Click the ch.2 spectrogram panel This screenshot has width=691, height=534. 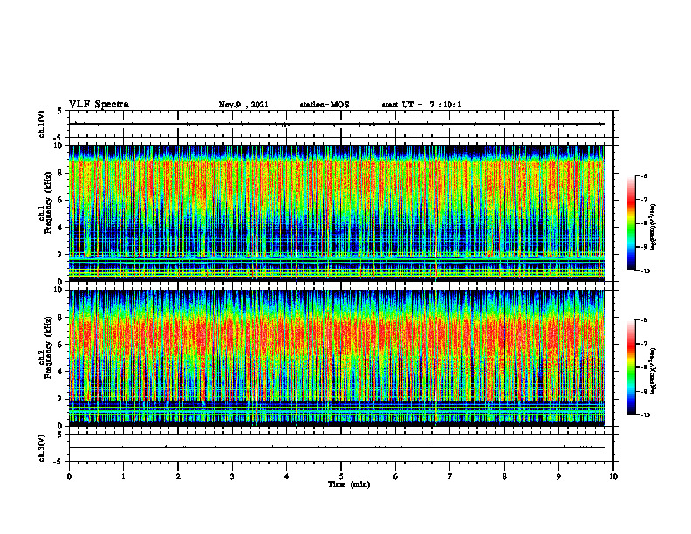tap(336, 358)
